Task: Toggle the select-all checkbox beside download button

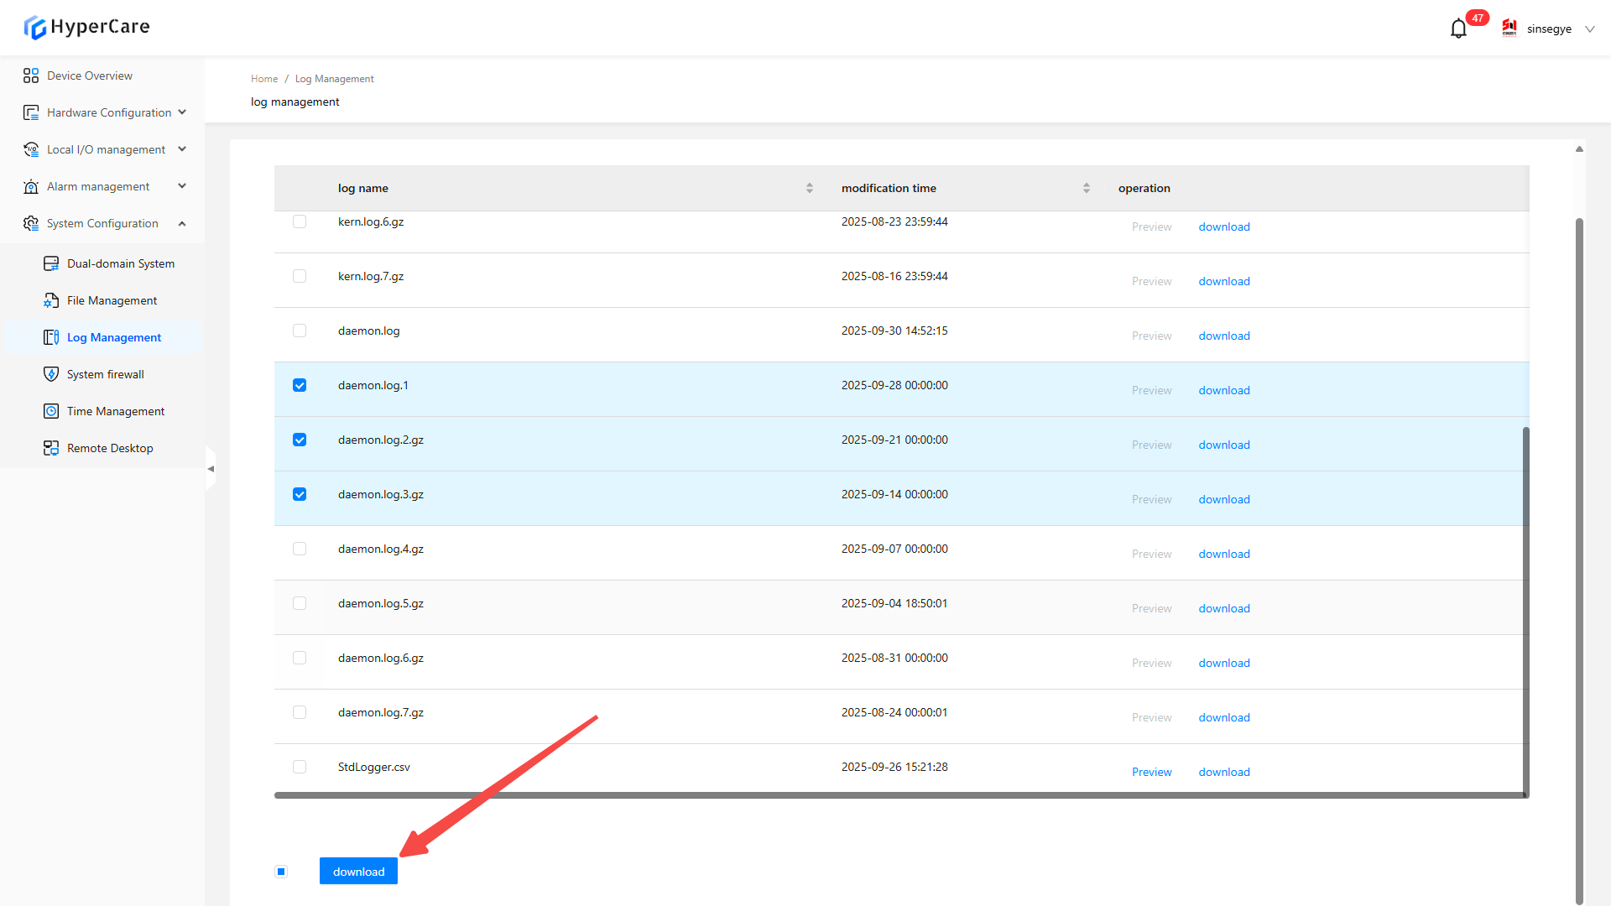Action: point(281,872)
